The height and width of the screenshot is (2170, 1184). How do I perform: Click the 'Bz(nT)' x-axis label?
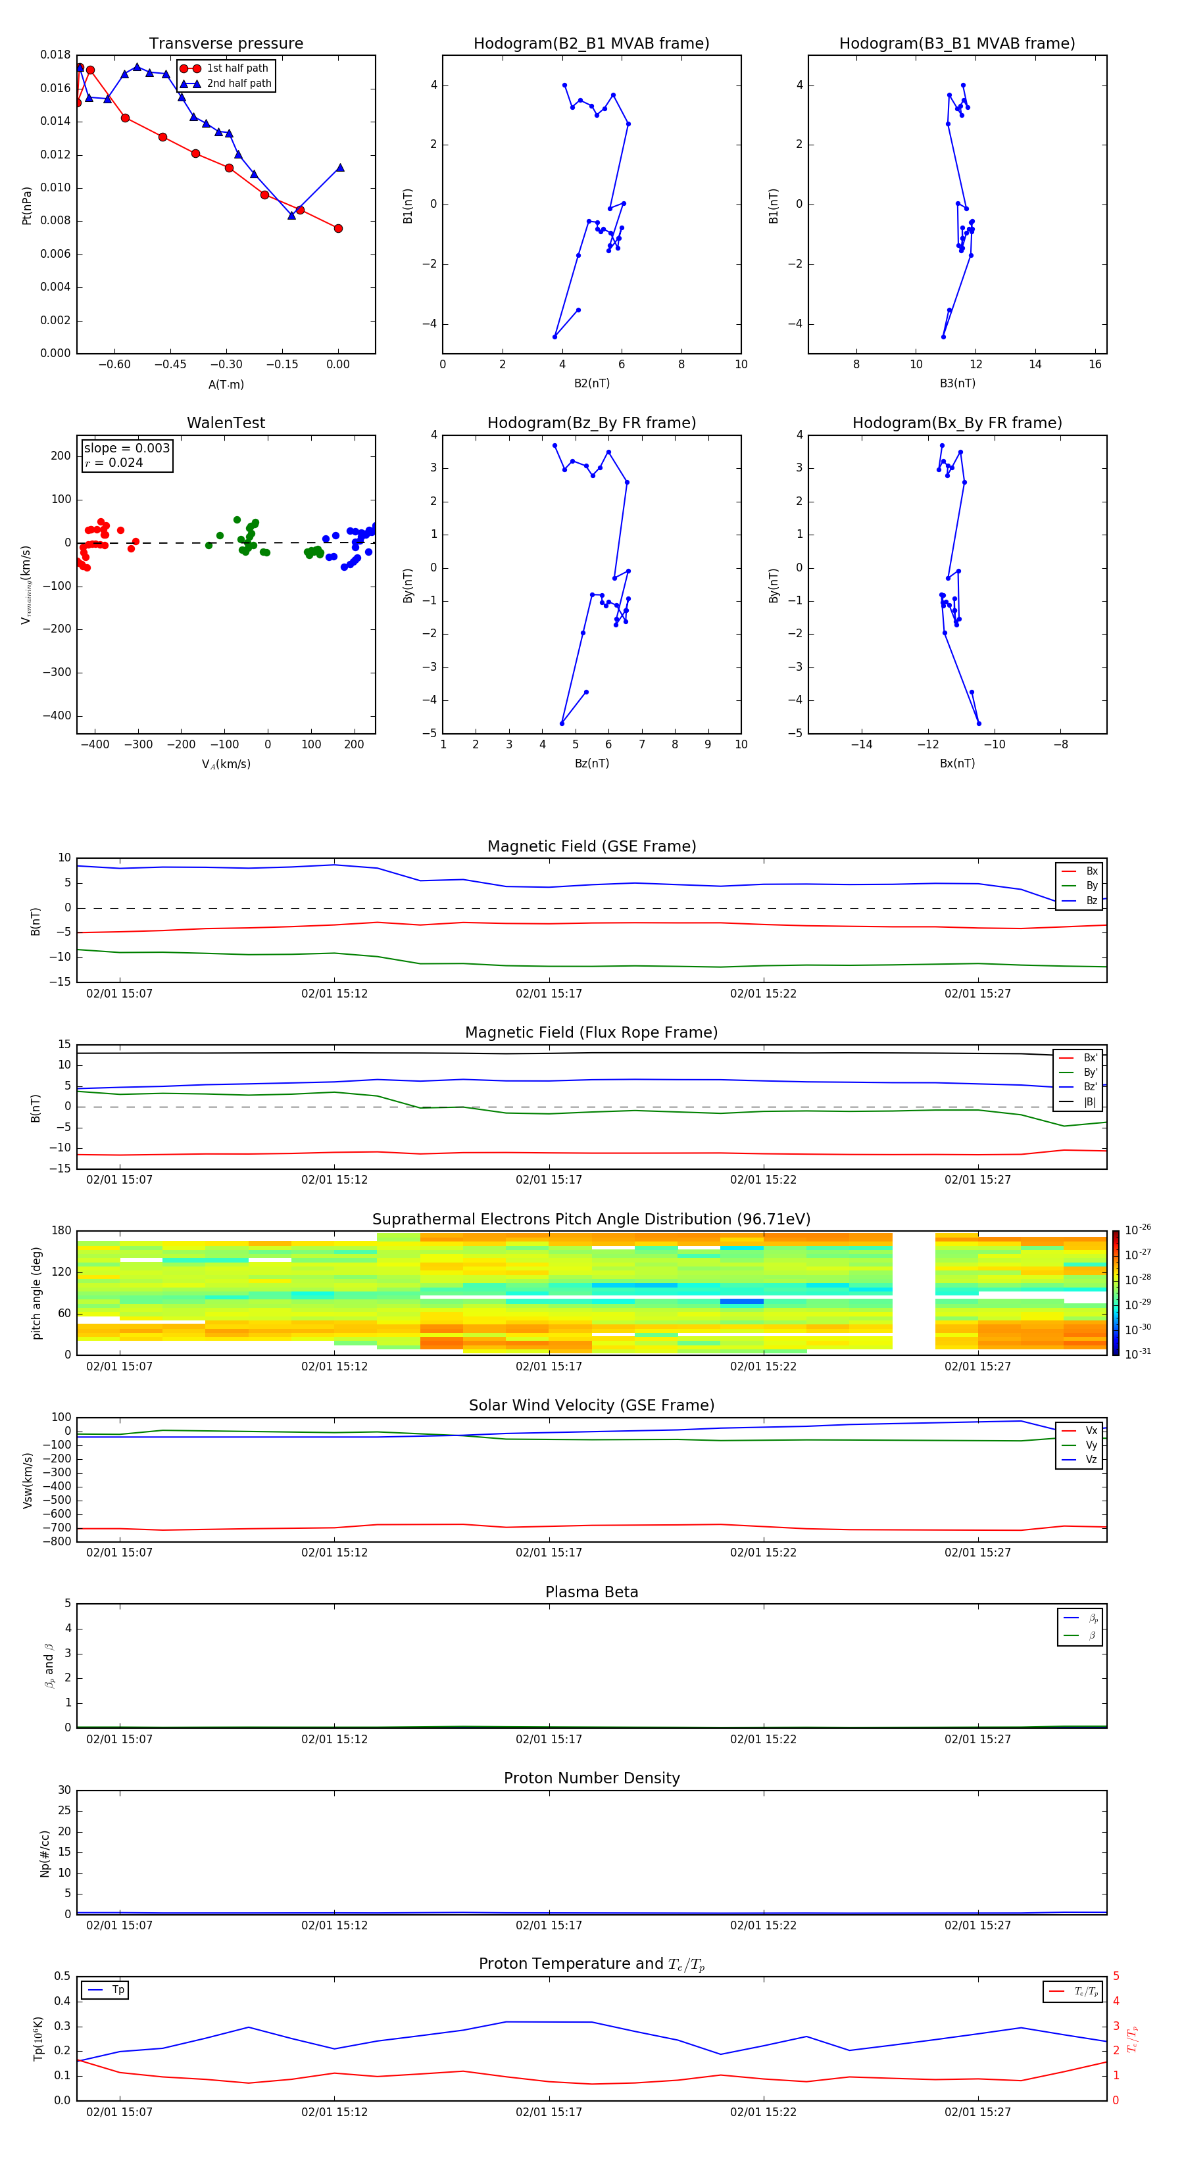click(x=591, y=764)
